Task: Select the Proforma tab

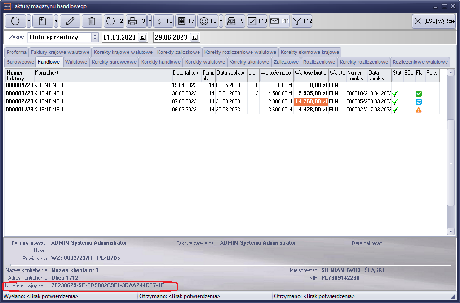Action: (x=17, y=52)
